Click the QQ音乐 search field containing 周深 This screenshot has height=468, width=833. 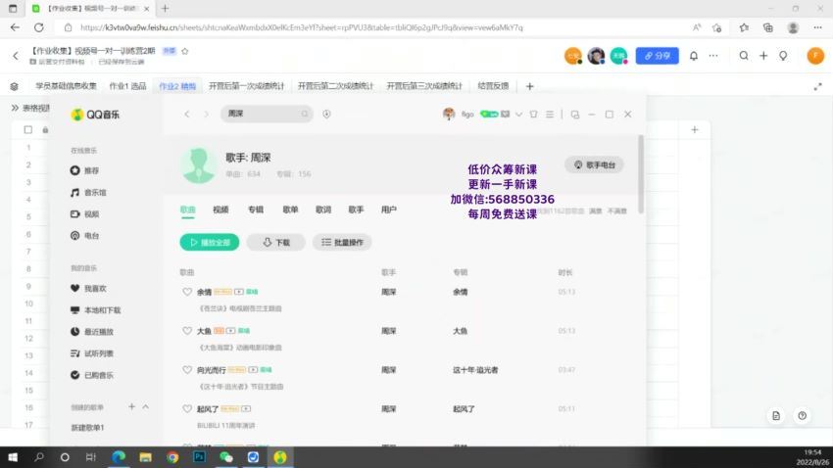[x=267, y=114]
